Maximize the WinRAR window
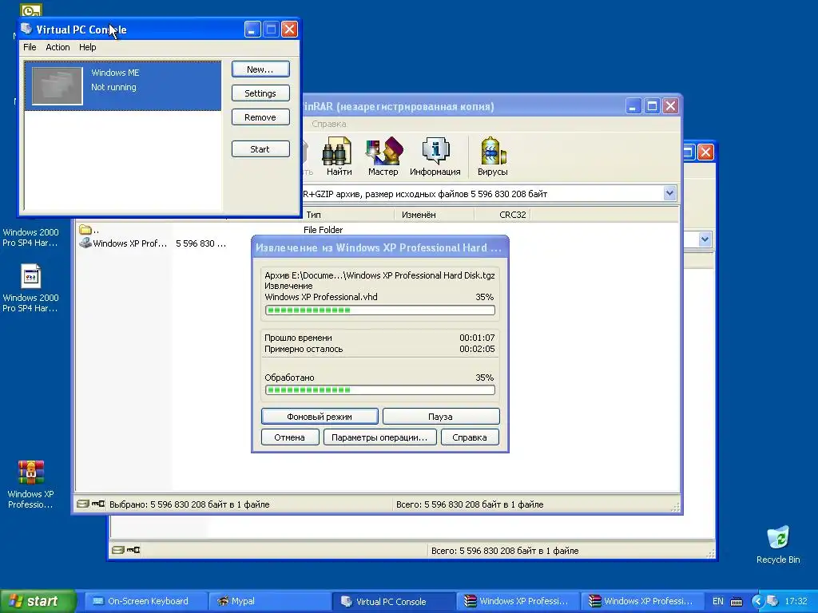 tap(652, 106)
